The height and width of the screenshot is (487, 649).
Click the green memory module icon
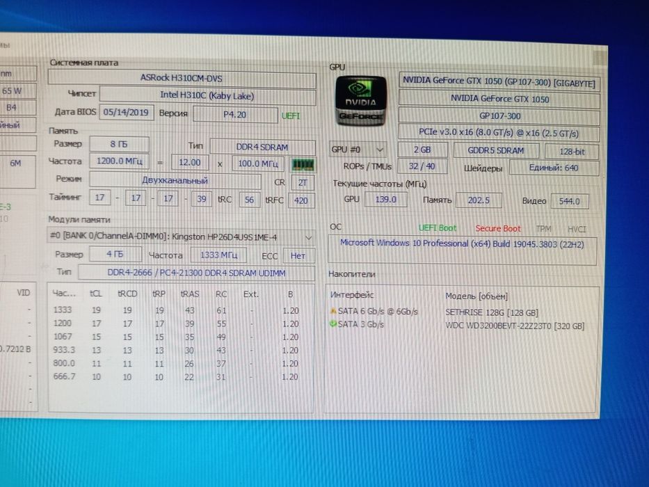point(303,165)
